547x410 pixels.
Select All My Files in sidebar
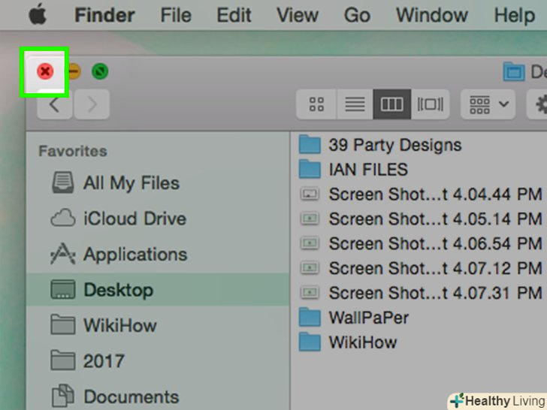(x=131, y=182)
